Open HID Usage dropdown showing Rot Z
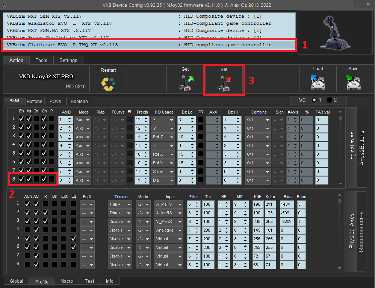The width and height of the screenshot is (375, 288). (x=163, y=137)
